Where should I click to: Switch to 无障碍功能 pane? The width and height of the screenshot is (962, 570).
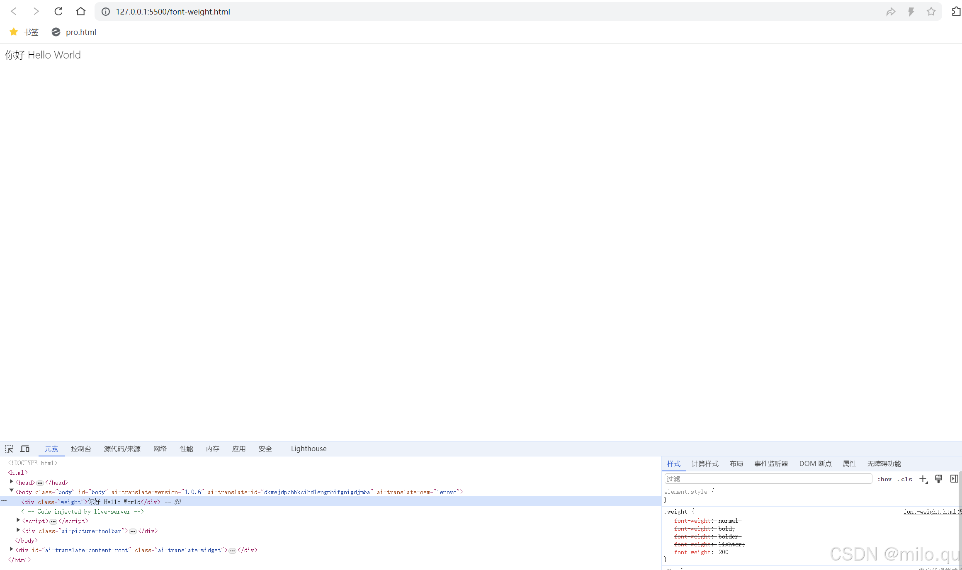point(884,463)
